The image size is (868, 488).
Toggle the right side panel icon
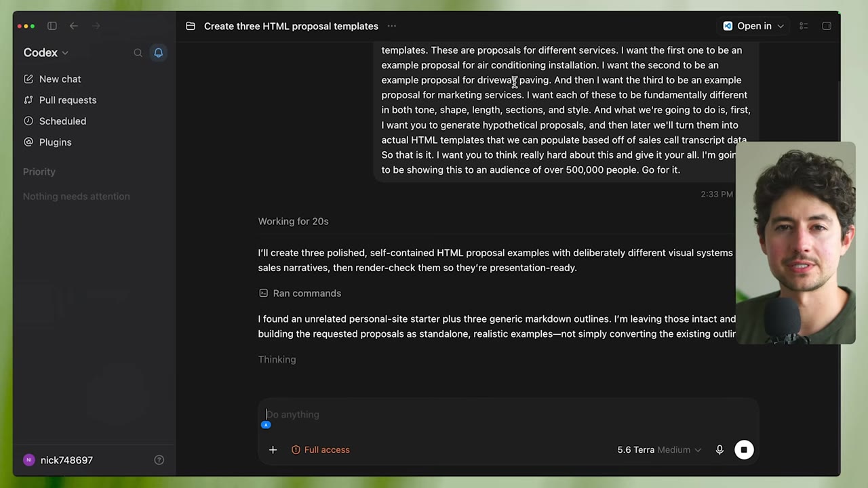827,26
